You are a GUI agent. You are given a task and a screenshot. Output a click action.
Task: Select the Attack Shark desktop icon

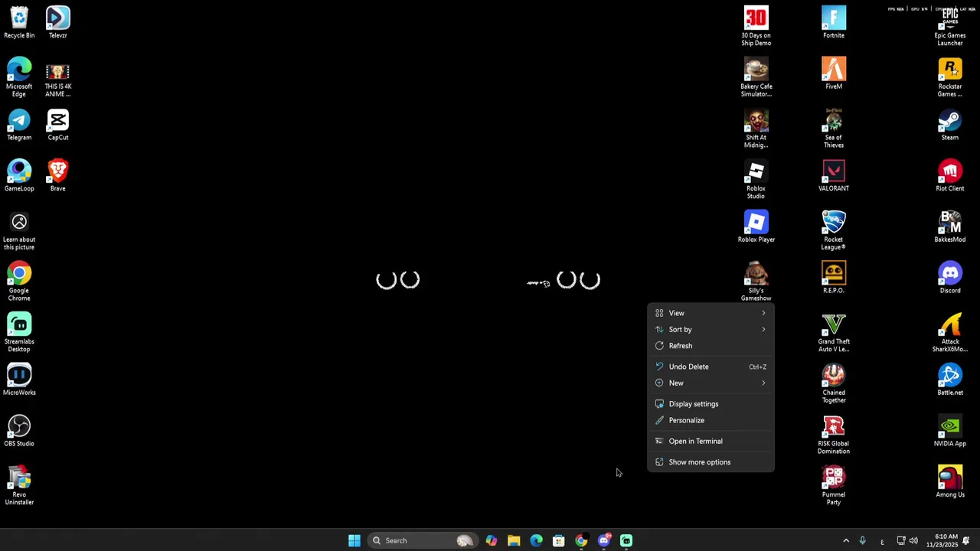pyautogui.click(x=950, y=332)
